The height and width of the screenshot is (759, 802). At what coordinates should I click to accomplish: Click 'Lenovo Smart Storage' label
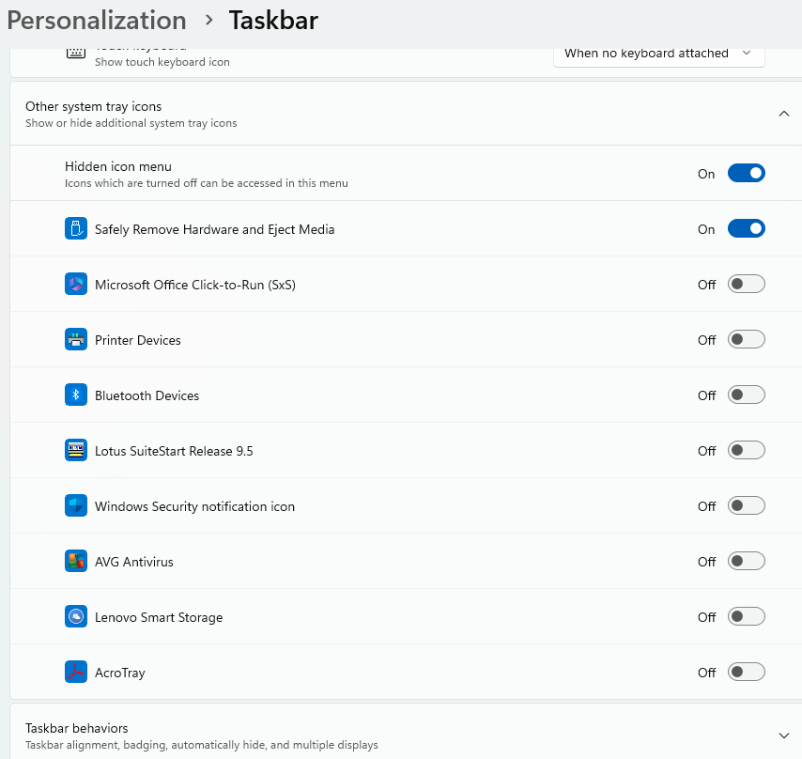[x=159, y=617]
